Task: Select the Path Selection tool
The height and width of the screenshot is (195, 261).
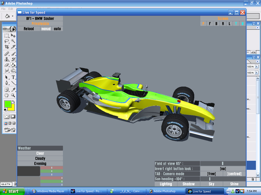Action: [x=6, y=77]
